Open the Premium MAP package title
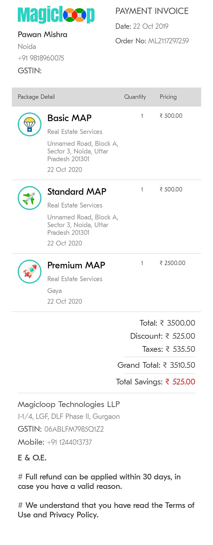The height and width of the screenshot is (545, 213). pyautogui.click(x=76, y=265)
